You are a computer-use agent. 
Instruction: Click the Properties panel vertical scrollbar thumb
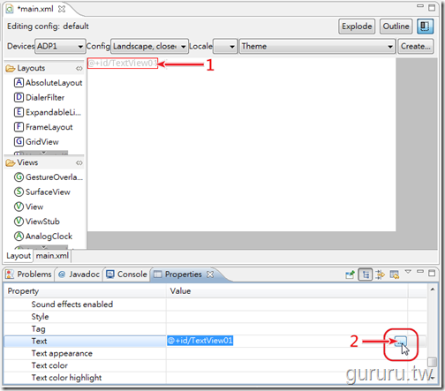(432, 362)
